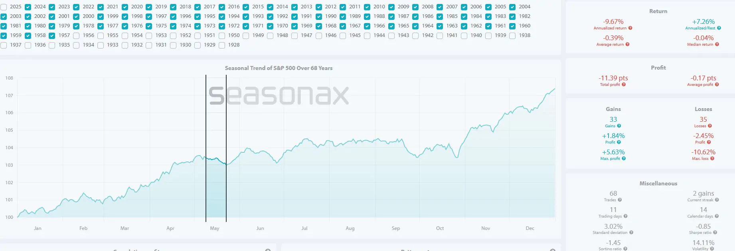Check the 1937 year checkbox
735x251 pixels.
[4, 45]
